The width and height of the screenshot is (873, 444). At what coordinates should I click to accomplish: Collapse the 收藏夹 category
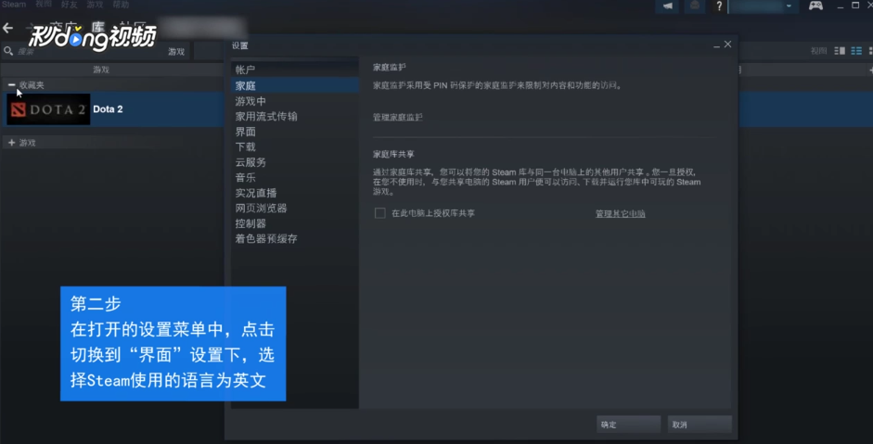12,85
